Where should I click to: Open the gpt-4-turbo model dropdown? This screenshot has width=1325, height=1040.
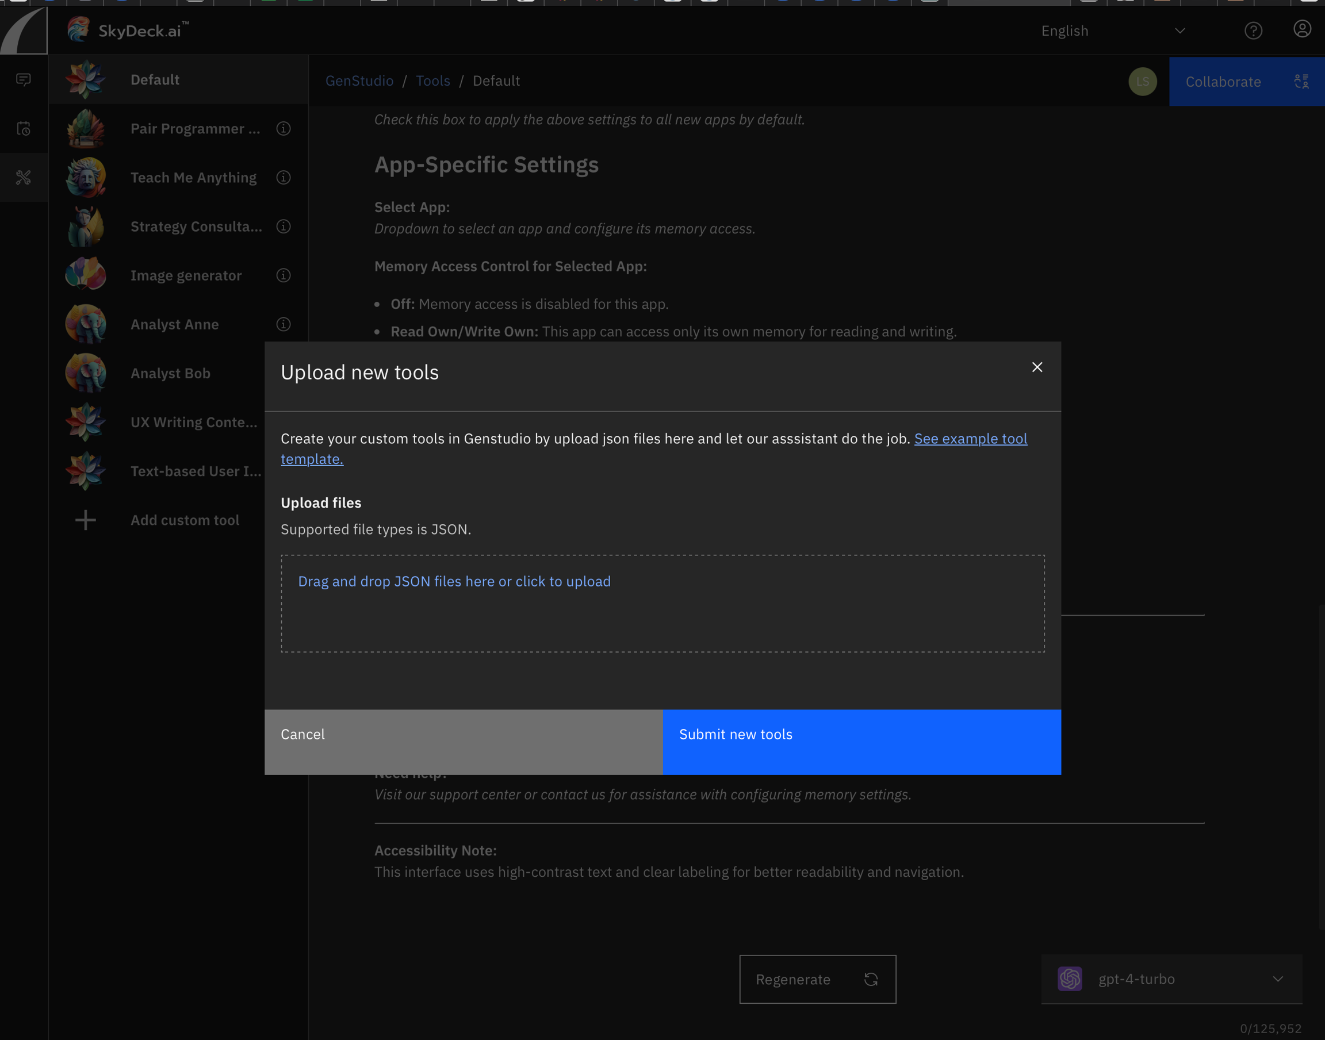(x=1171, y=979)
